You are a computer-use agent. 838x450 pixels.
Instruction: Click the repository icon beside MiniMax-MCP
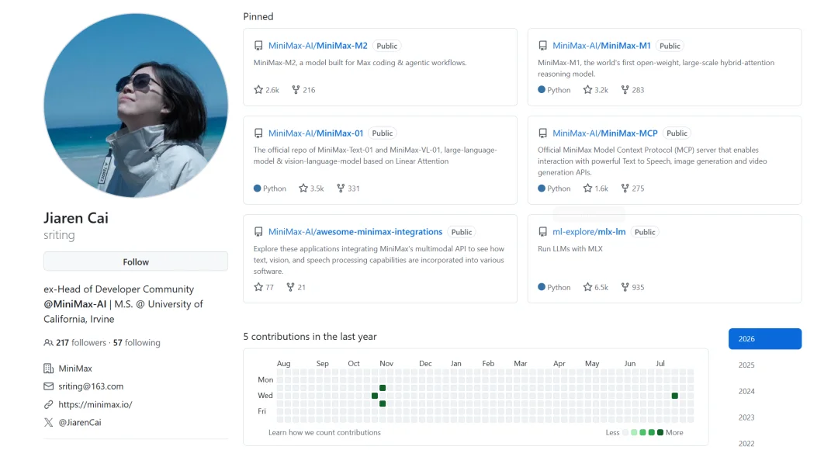point(542,133)
